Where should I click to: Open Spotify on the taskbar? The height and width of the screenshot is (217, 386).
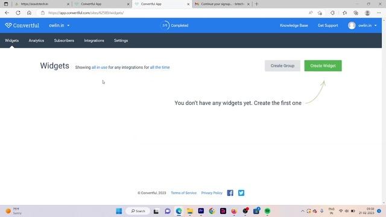pos(267,211)
